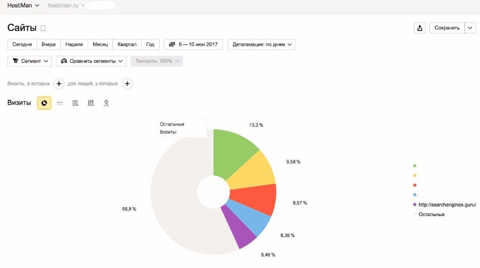Add condition plus after 'Визиты, в которых'
480x268 pixels.
[x=58, y=83]
